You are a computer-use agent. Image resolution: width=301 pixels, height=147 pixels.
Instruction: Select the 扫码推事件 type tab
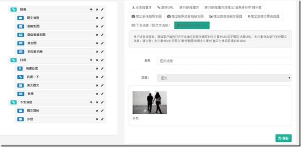coord(189,8)
